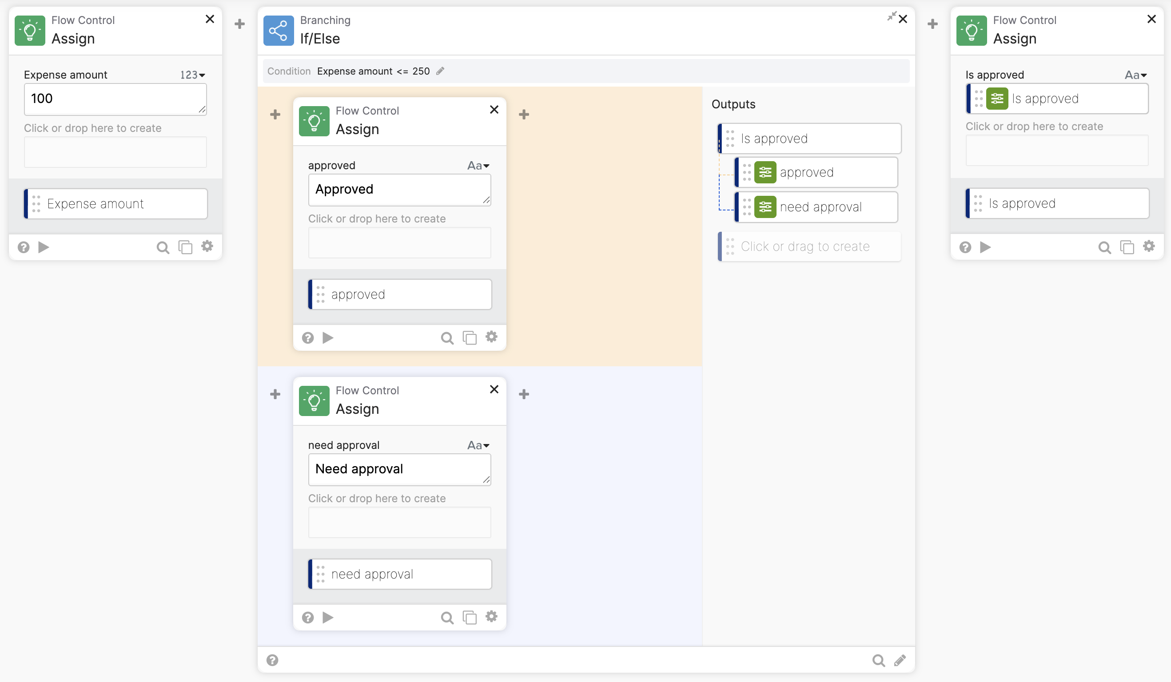Open settings gear on Expense amount card

(x=207, y=246)
